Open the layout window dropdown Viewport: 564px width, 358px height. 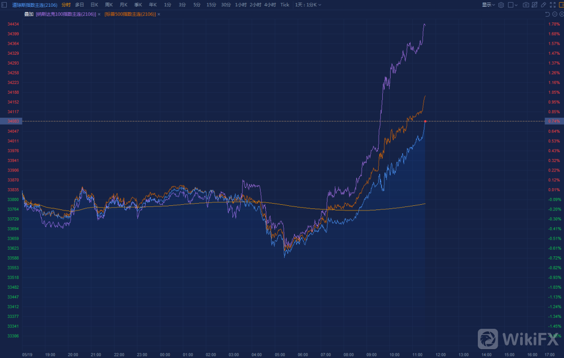(x=513, y=5)
